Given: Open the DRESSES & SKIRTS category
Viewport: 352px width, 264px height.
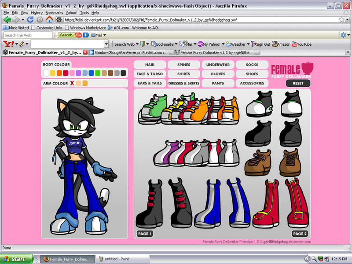Looking at the screenshot, I should pyautogui.click(x=184, y=83).
